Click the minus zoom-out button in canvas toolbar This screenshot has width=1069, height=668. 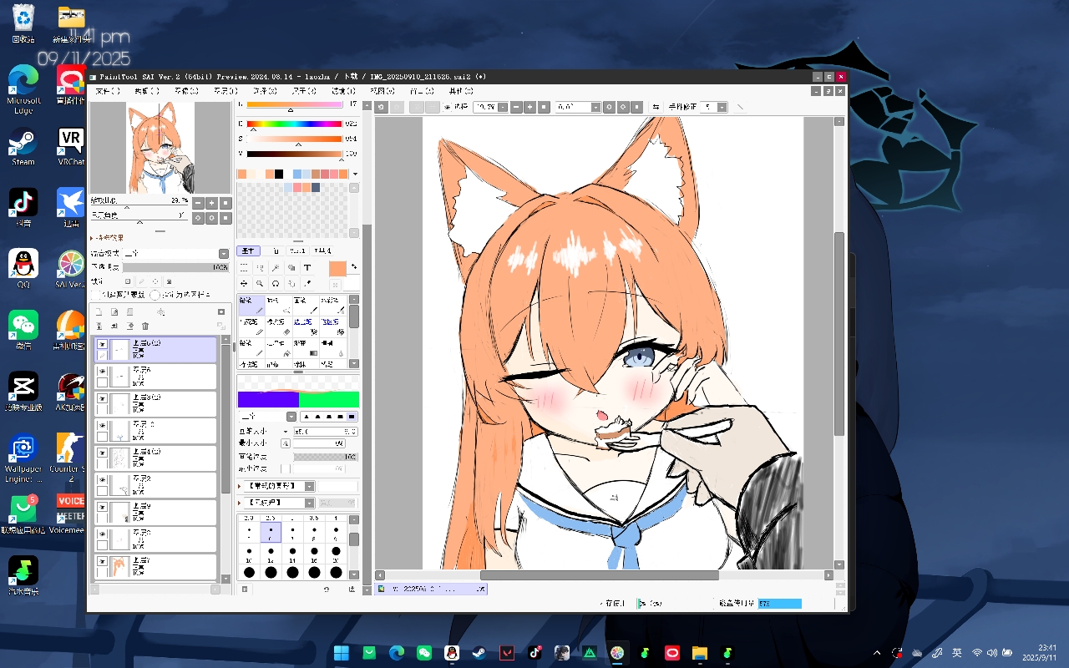[517, 107]
